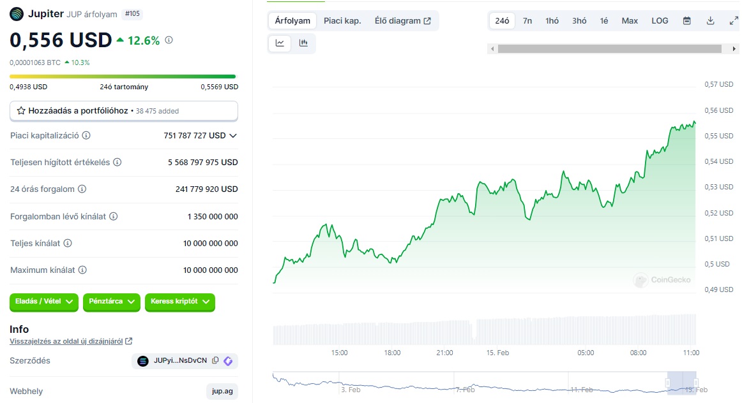Click the star icon in add-to-portfolio button

21,110
